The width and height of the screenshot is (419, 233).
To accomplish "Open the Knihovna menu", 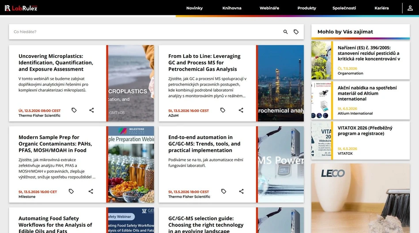I will click(x=232, y=8).
